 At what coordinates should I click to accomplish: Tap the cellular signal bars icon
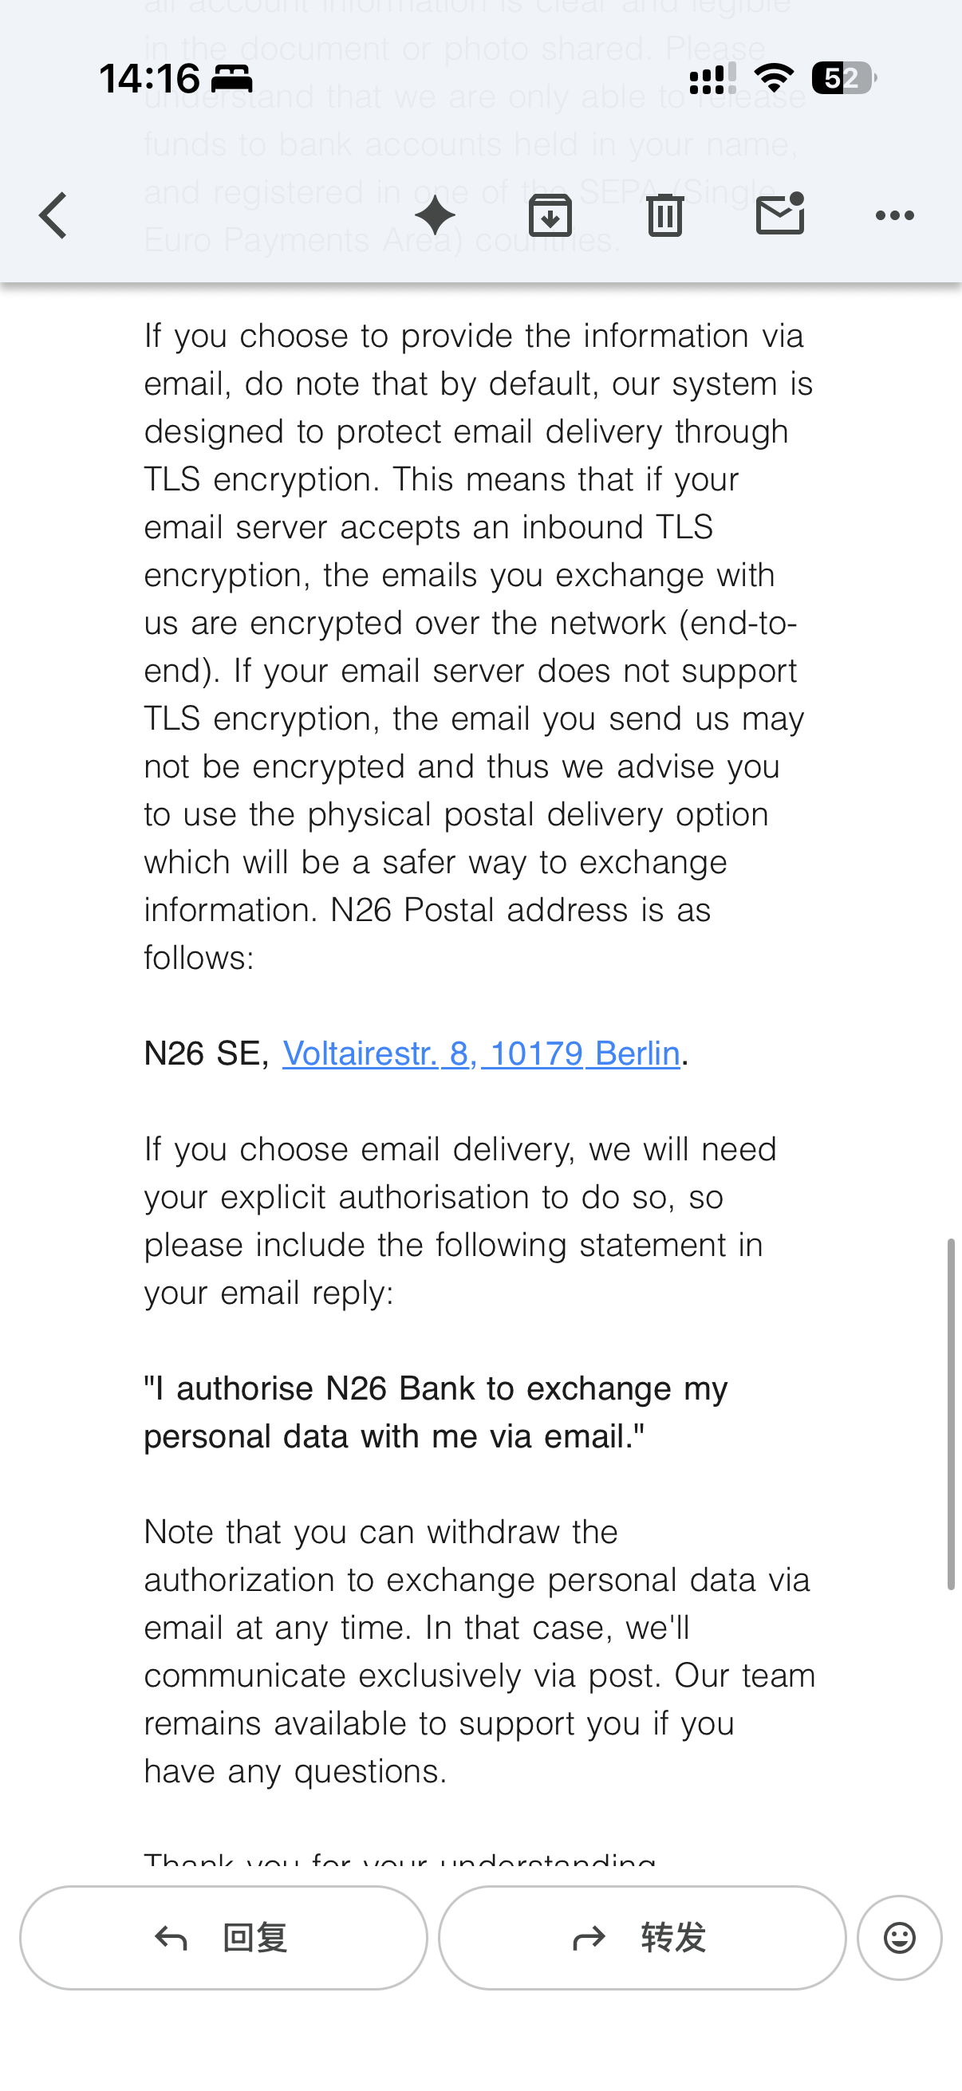point(712,78)
